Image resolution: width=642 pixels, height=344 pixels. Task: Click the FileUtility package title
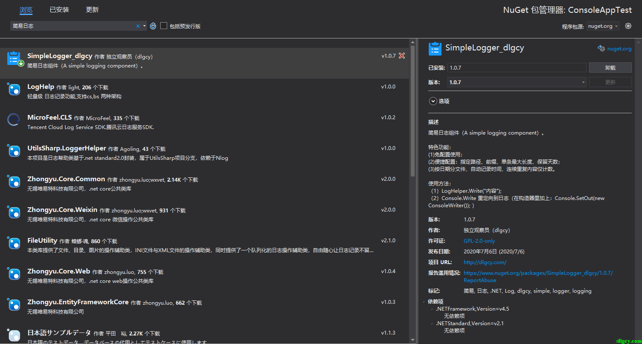tap(42, 241)
